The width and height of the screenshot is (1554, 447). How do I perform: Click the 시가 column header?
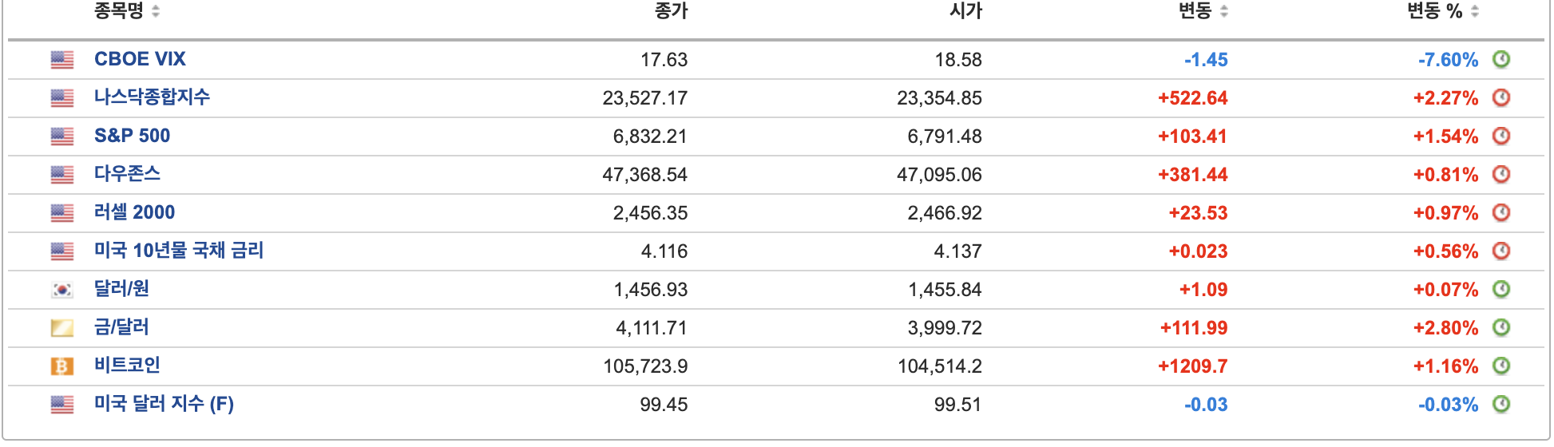[965, 11]
